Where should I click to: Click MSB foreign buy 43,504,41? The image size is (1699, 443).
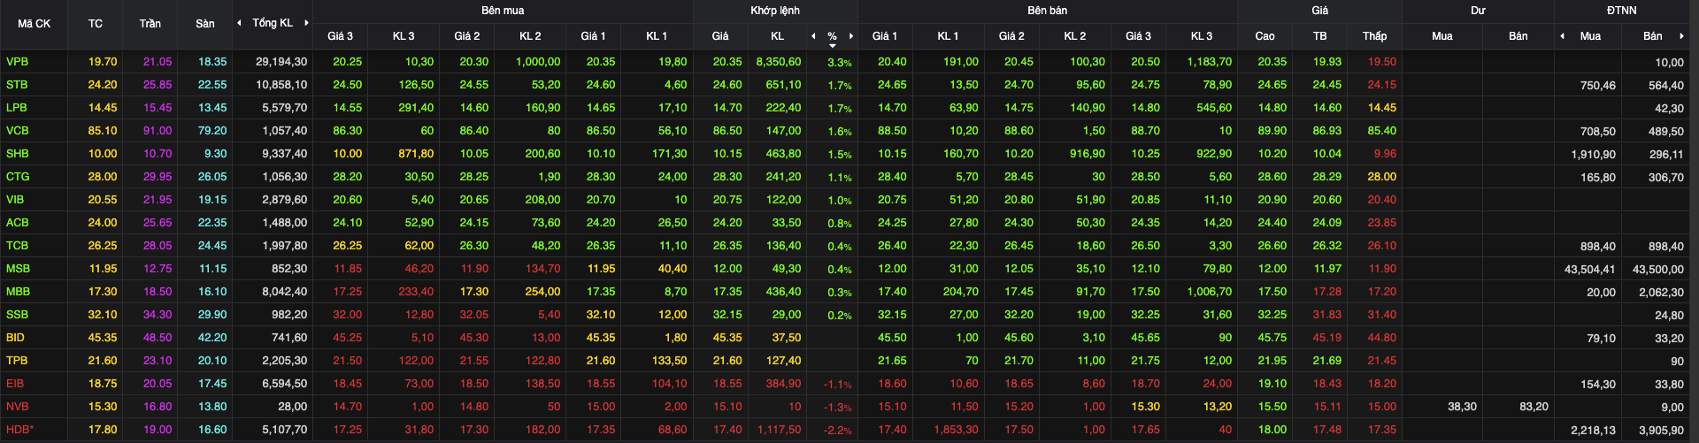(x=1589, y=270)
